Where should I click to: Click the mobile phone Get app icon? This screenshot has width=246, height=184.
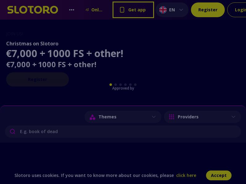[x=123, y=10]
